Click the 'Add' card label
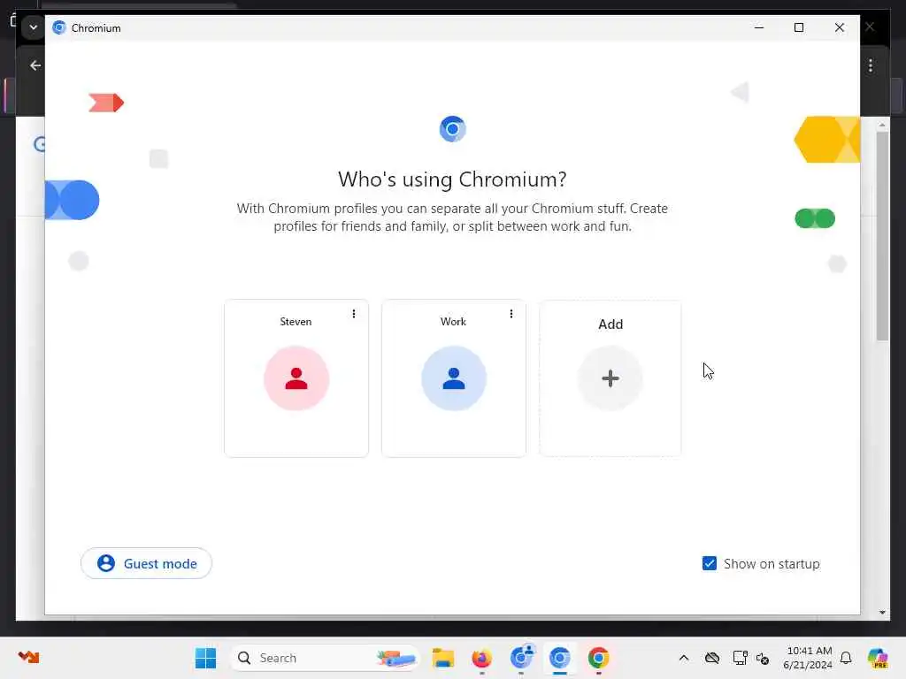 point(610,324)
